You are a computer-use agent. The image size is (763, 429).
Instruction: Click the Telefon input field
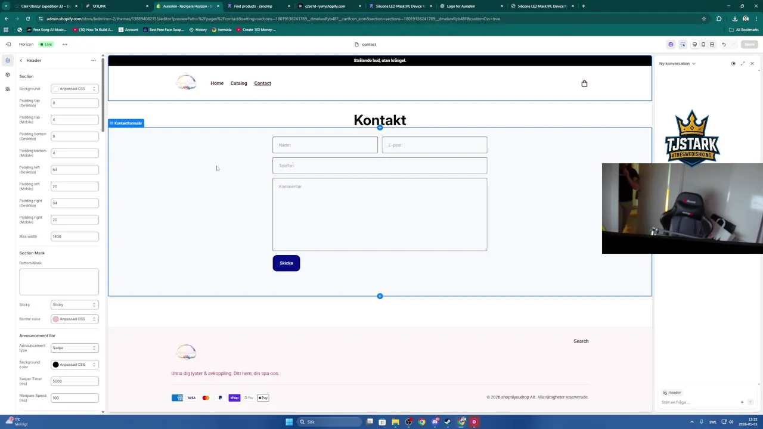(380, 166)
